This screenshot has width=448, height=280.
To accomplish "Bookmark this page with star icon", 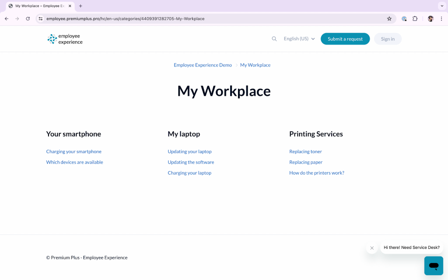I will tap(389, 19).
